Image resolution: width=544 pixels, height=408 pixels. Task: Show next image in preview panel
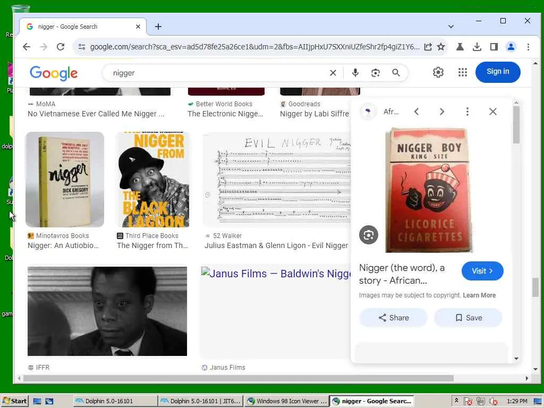tap(441, 112)
